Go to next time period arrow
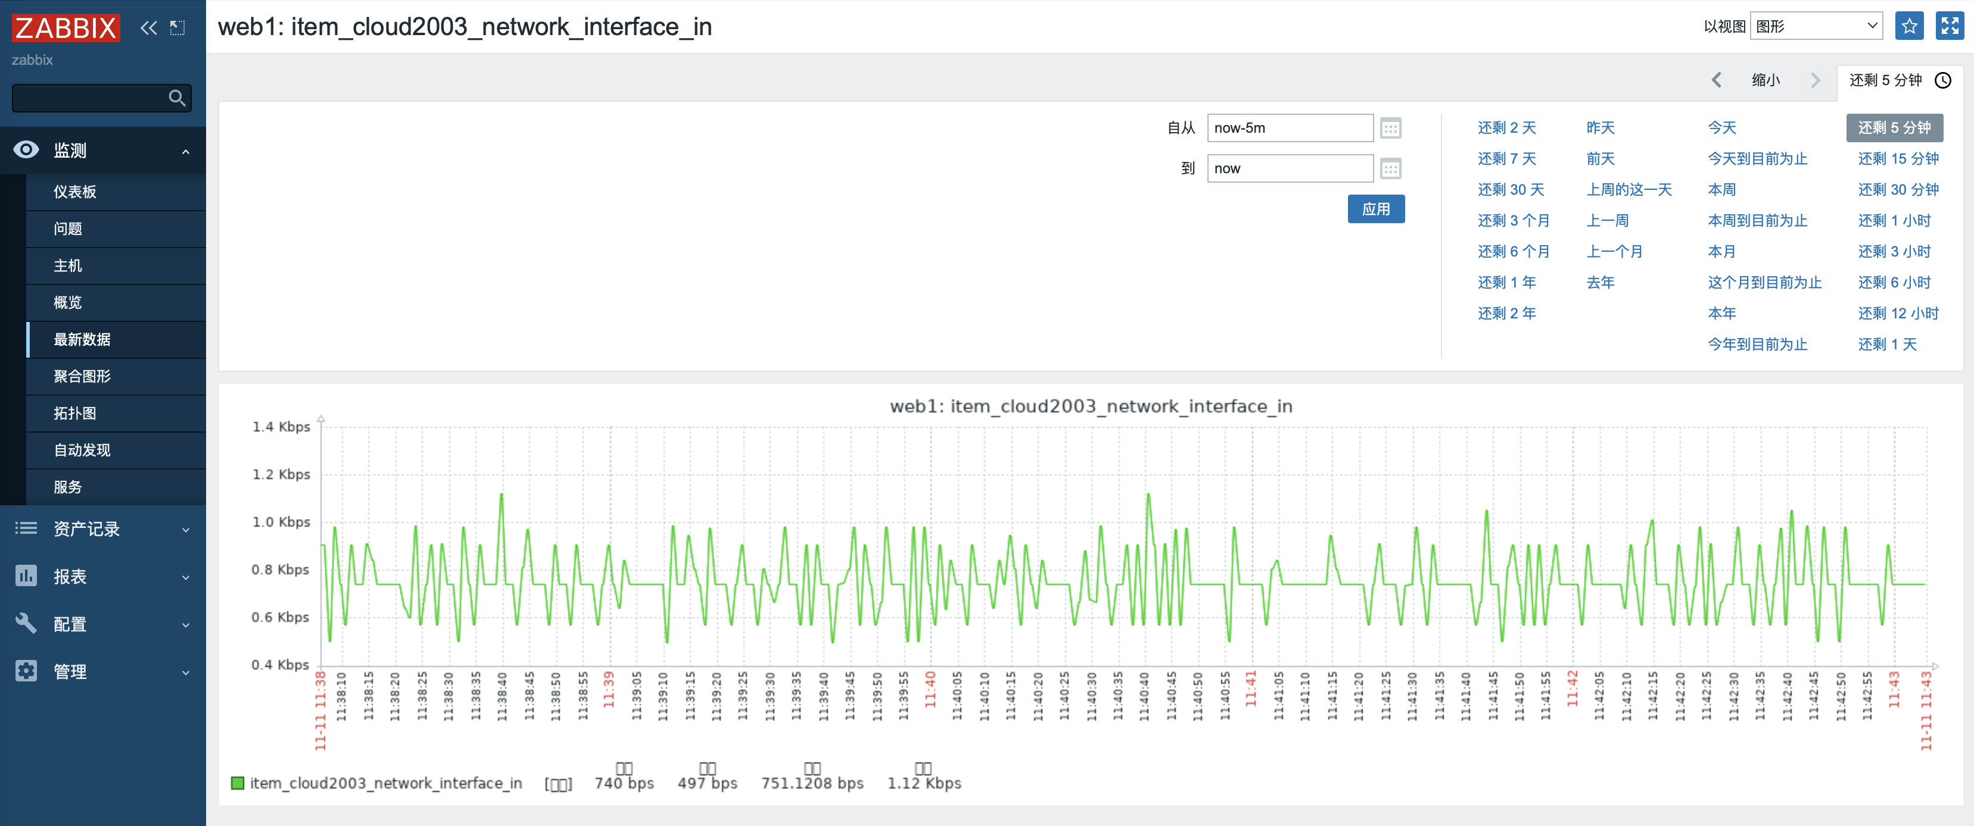The height and width of the screenshot is (826, 1974). click(1814, 80)
